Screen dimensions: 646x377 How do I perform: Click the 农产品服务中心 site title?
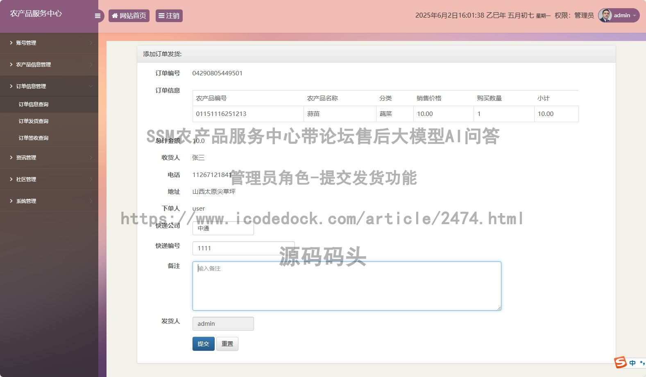(x=36, y=14)
